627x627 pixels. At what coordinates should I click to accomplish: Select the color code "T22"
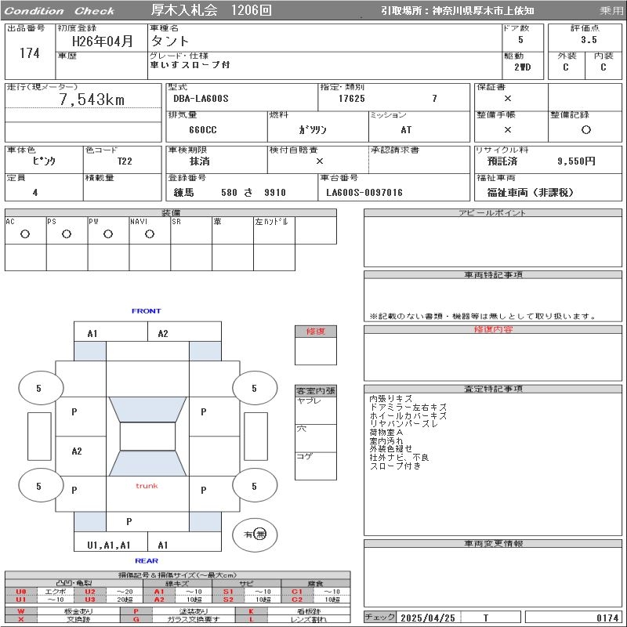(125, 161)
